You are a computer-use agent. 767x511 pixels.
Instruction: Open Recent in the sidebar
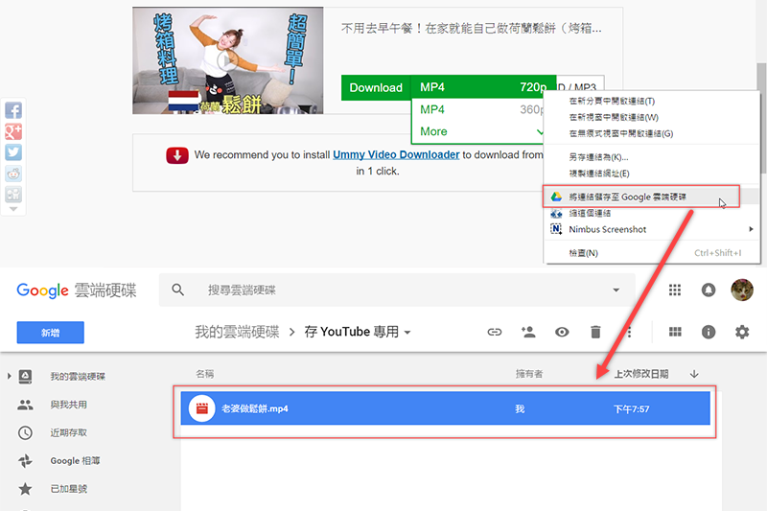coord(68,432)
